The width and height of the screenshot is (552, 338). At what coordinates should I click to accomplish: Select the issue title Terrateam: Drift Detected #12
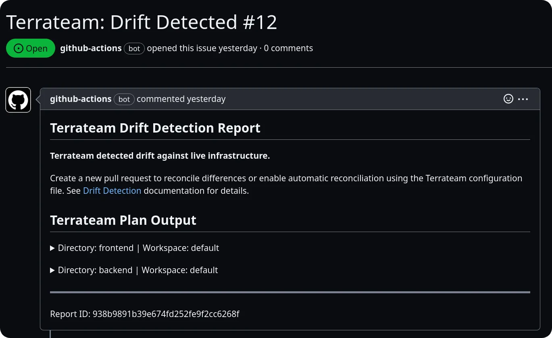coord(141,22)
